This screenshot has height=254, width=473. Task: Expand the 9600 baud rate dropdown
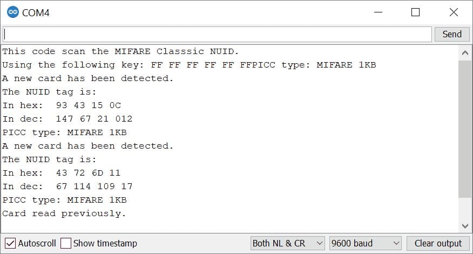tap(366, 243)
